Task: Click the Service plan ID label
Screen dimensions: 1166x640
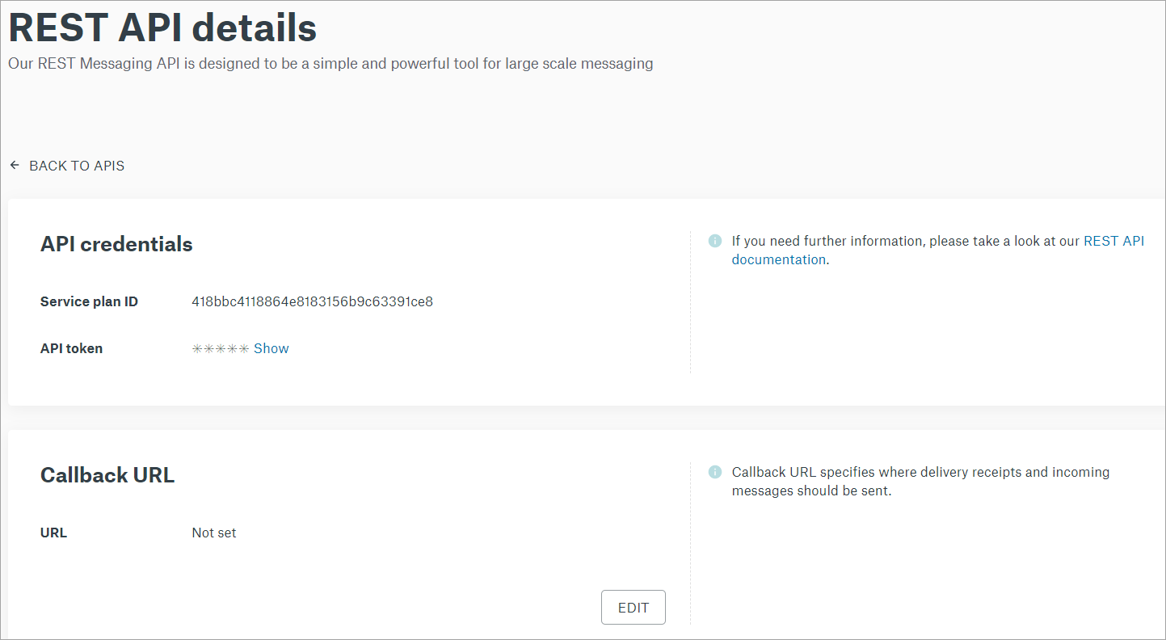Action: click(x=89, y=302)
